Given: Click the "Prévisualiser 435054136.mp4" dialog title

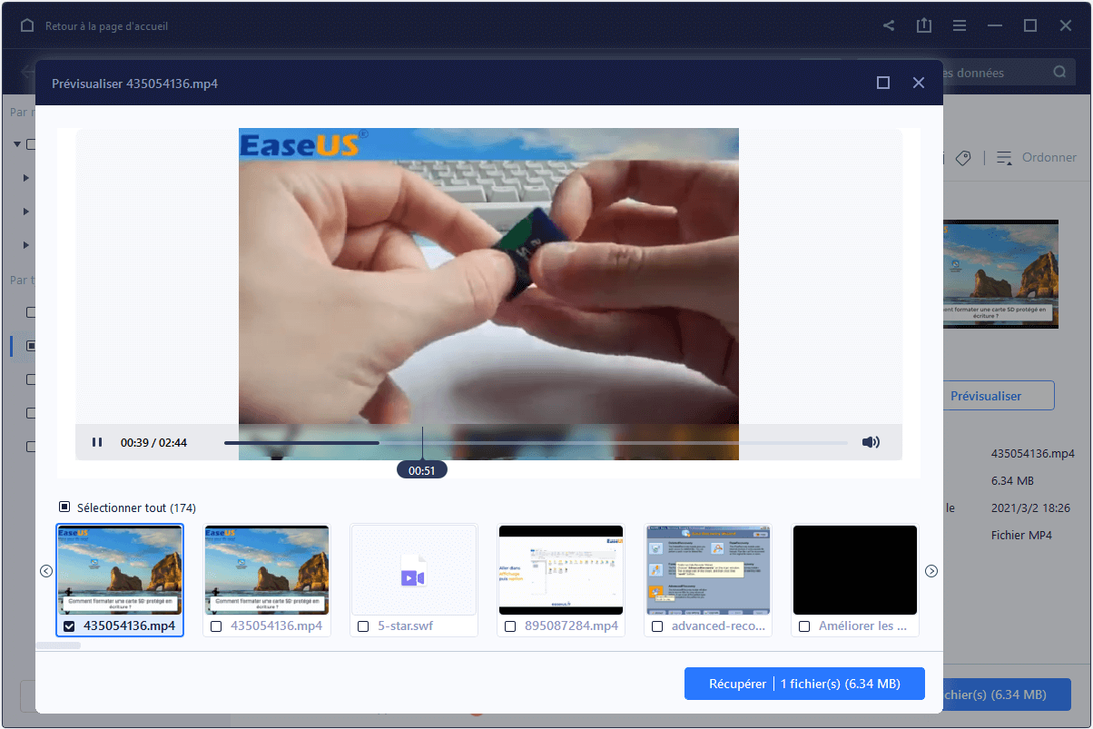Looking at the screenshot, I should click(134, 84).
